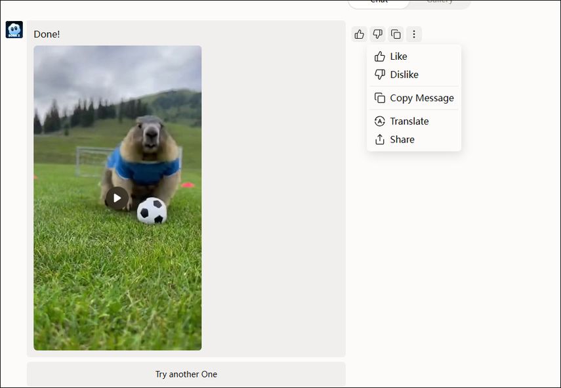Open the generated video thumbnail
561x388 pixels.
(117, 198)
